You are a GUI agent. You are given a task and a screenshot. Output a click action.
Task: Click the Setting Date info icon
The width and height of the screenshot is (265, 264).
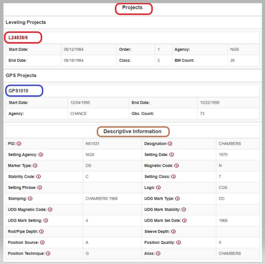(x=172, y=154)
